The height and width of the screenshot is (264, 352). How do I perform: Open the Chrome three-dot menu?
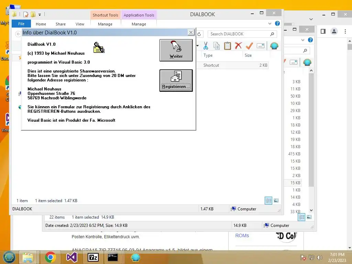pos(345,31)
